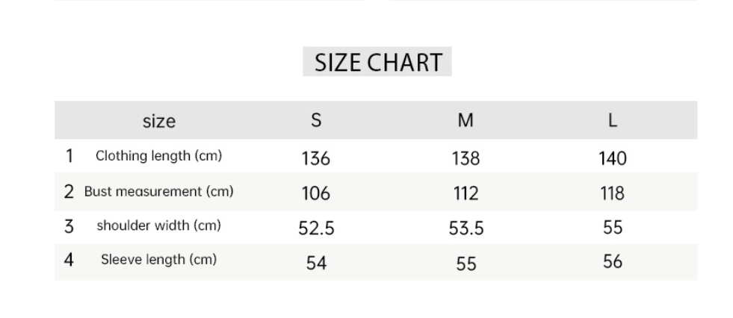This screenshot has height=318, width=733.
Task: Select the "size" column header
Action: [158, 120]
